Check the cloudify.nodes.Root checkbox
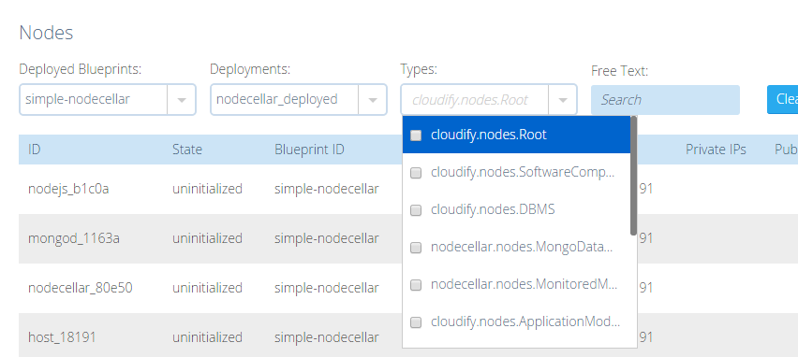The width and height of the screenshot is (798, 357). [416, 136]
